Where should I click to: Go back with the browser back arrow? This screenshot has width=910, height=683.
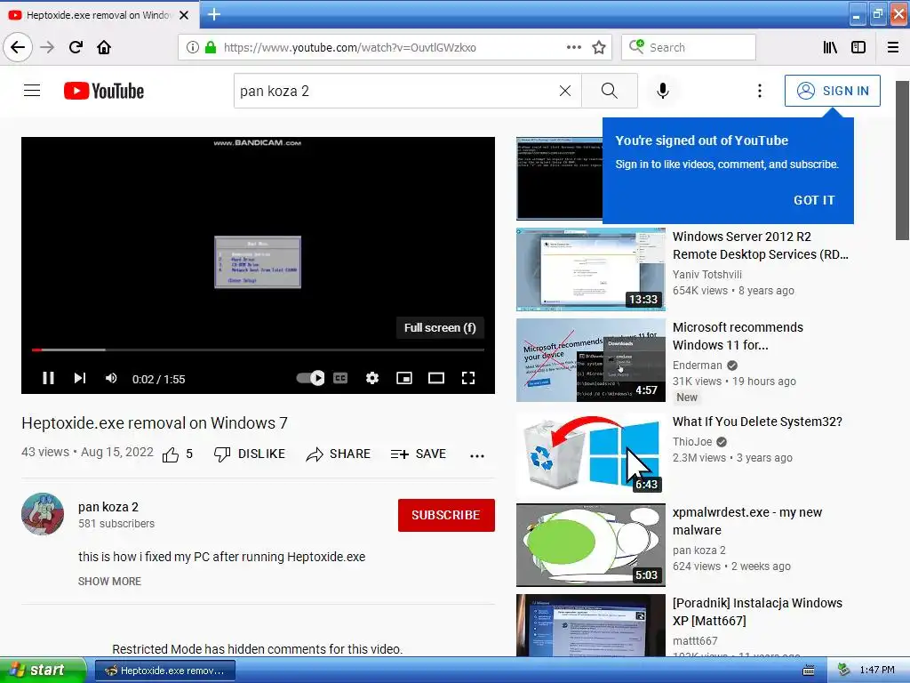[x=18, y=47]
